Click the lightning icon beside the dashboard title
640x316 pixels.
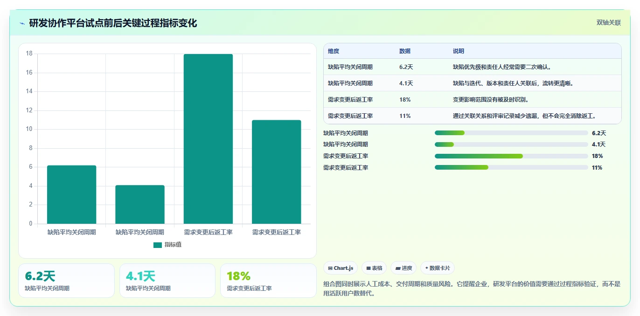[x=22, y=23]
